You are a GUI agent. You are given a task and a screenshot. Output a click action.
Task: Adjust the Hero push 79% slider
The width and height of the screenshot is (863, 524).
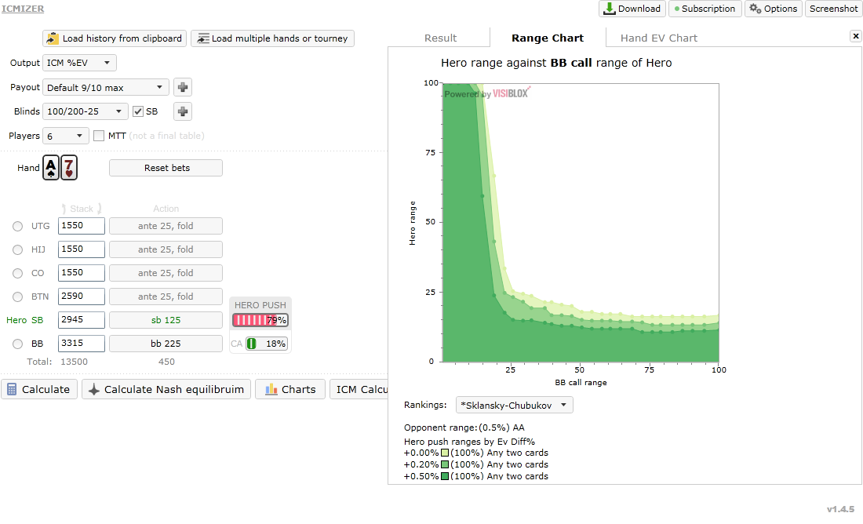(260, 320)
